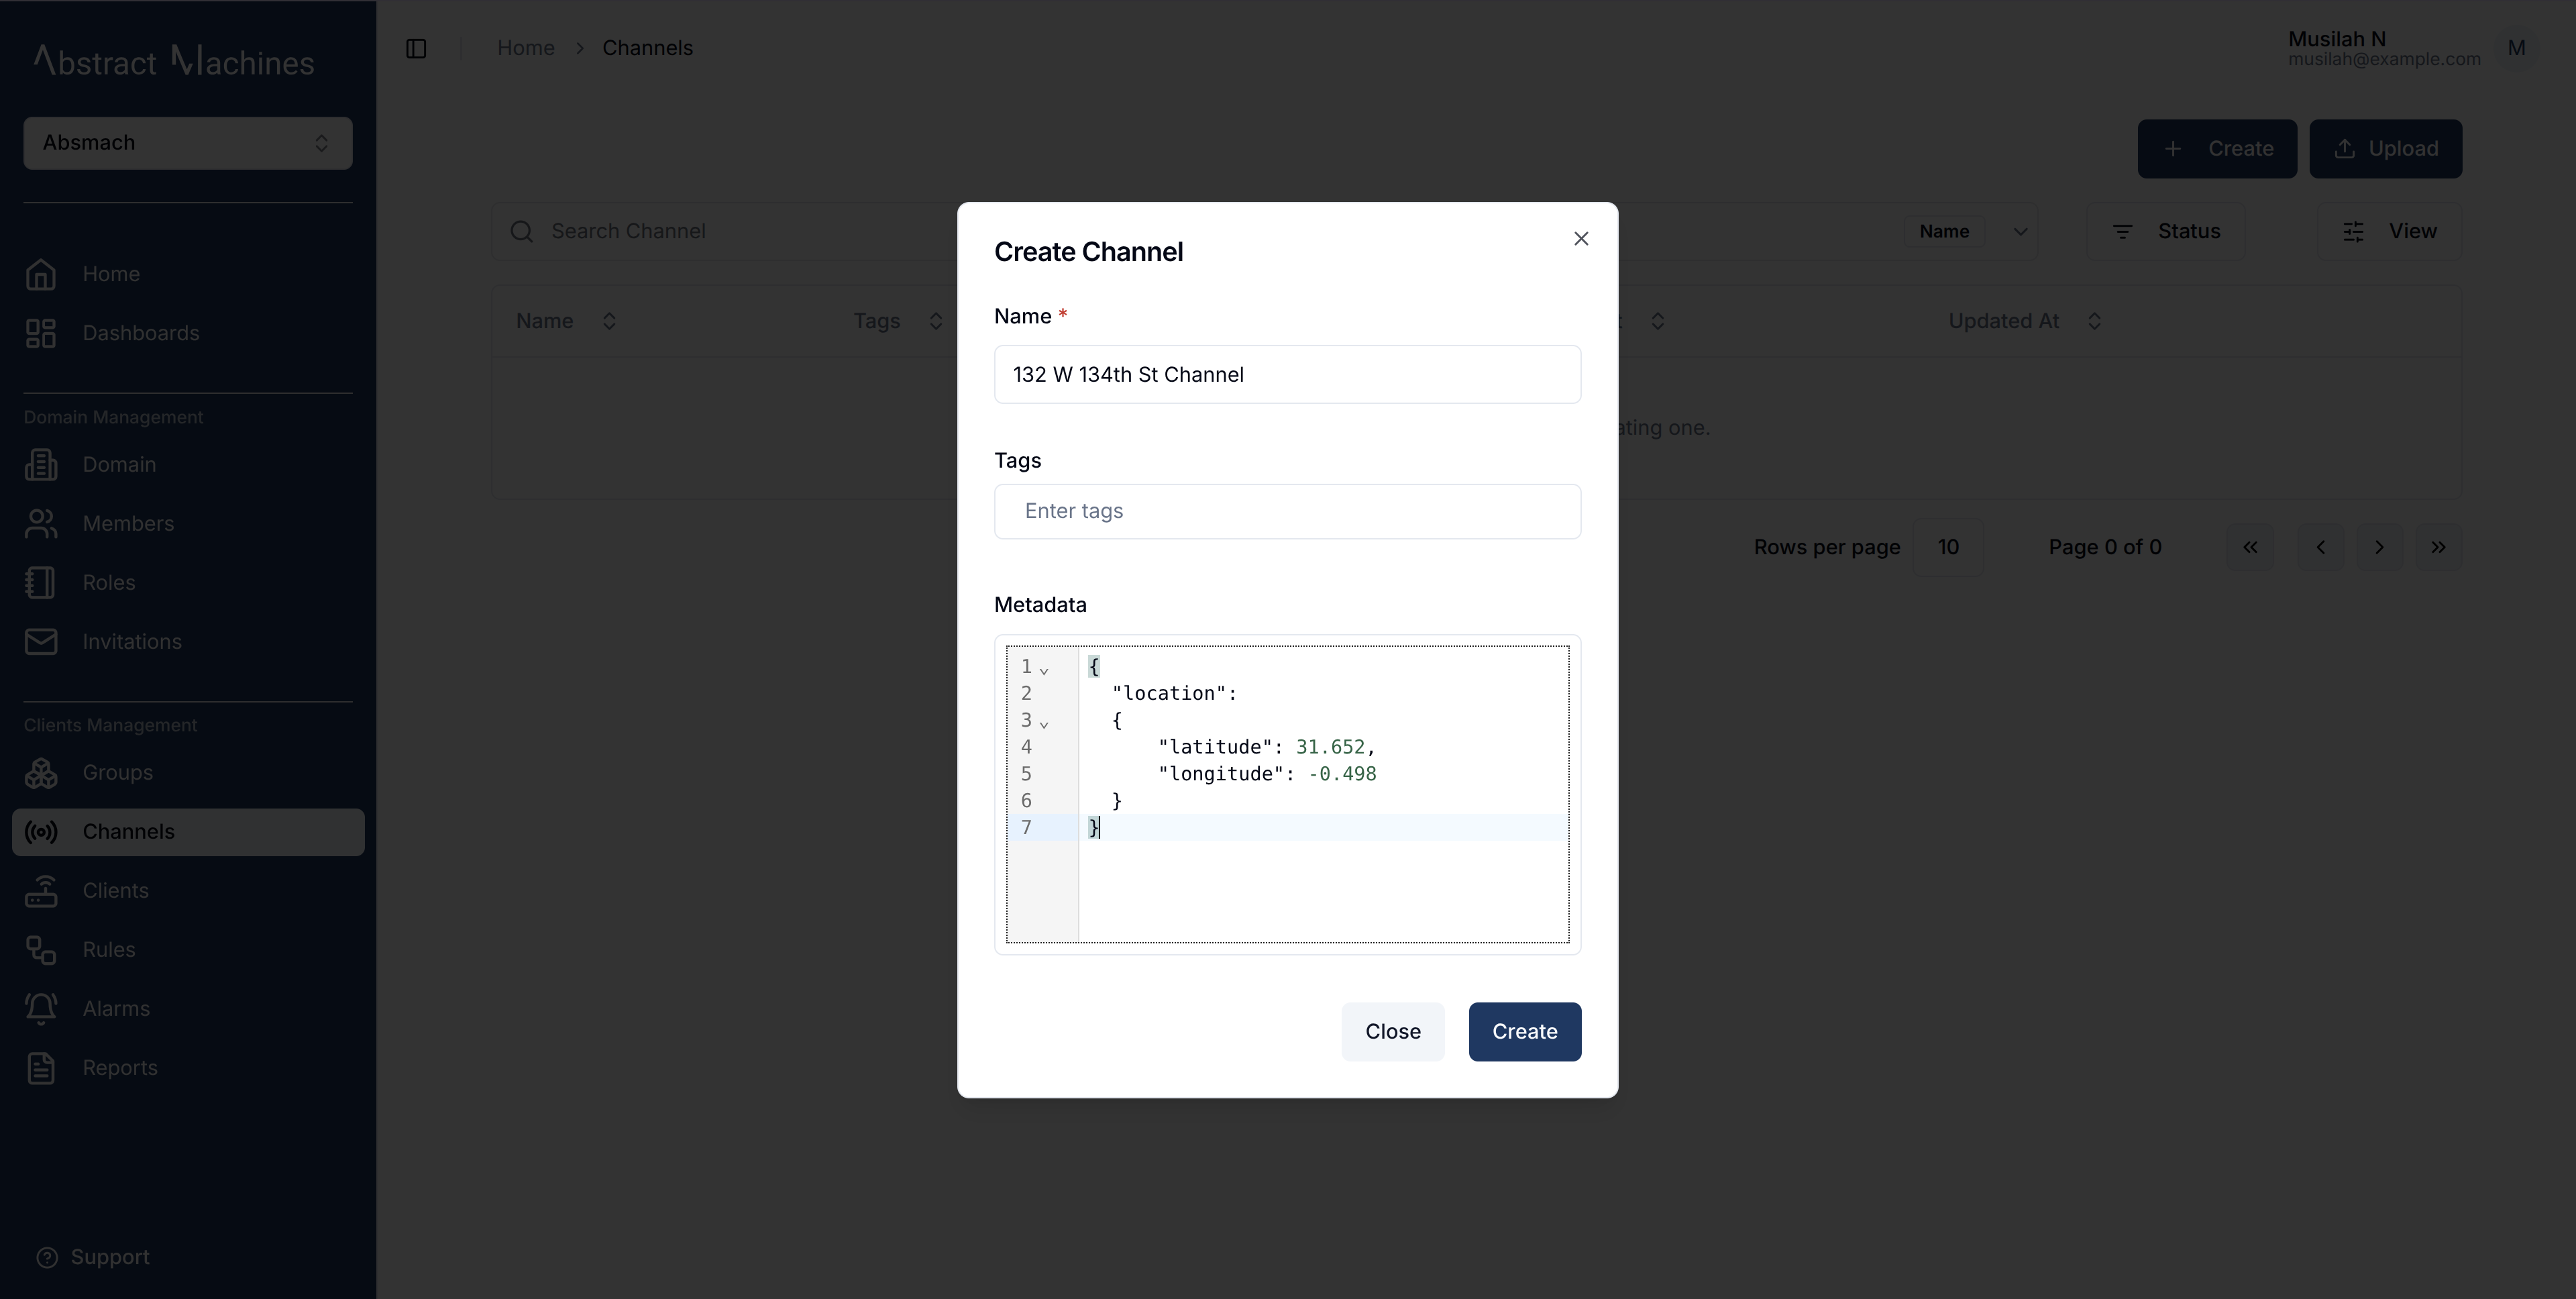This screenshot has height=1299, width=2576.
Task: Open the Absmach domain selector
Action: point(188,143)
